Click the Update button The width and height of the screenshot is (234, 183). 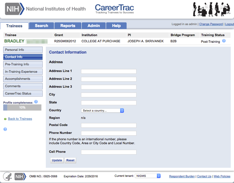click(57, 160)
